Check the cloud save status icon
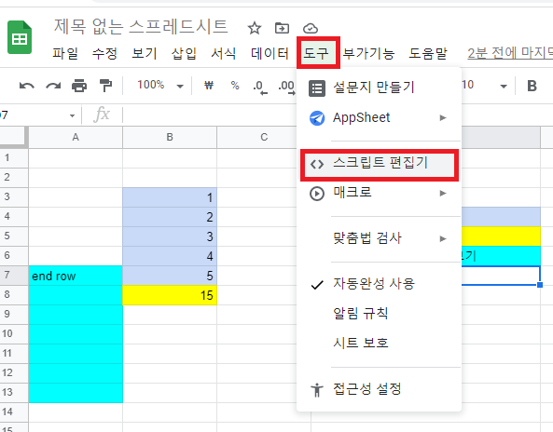This screenshot has width=553, height=432. (311, 28)
